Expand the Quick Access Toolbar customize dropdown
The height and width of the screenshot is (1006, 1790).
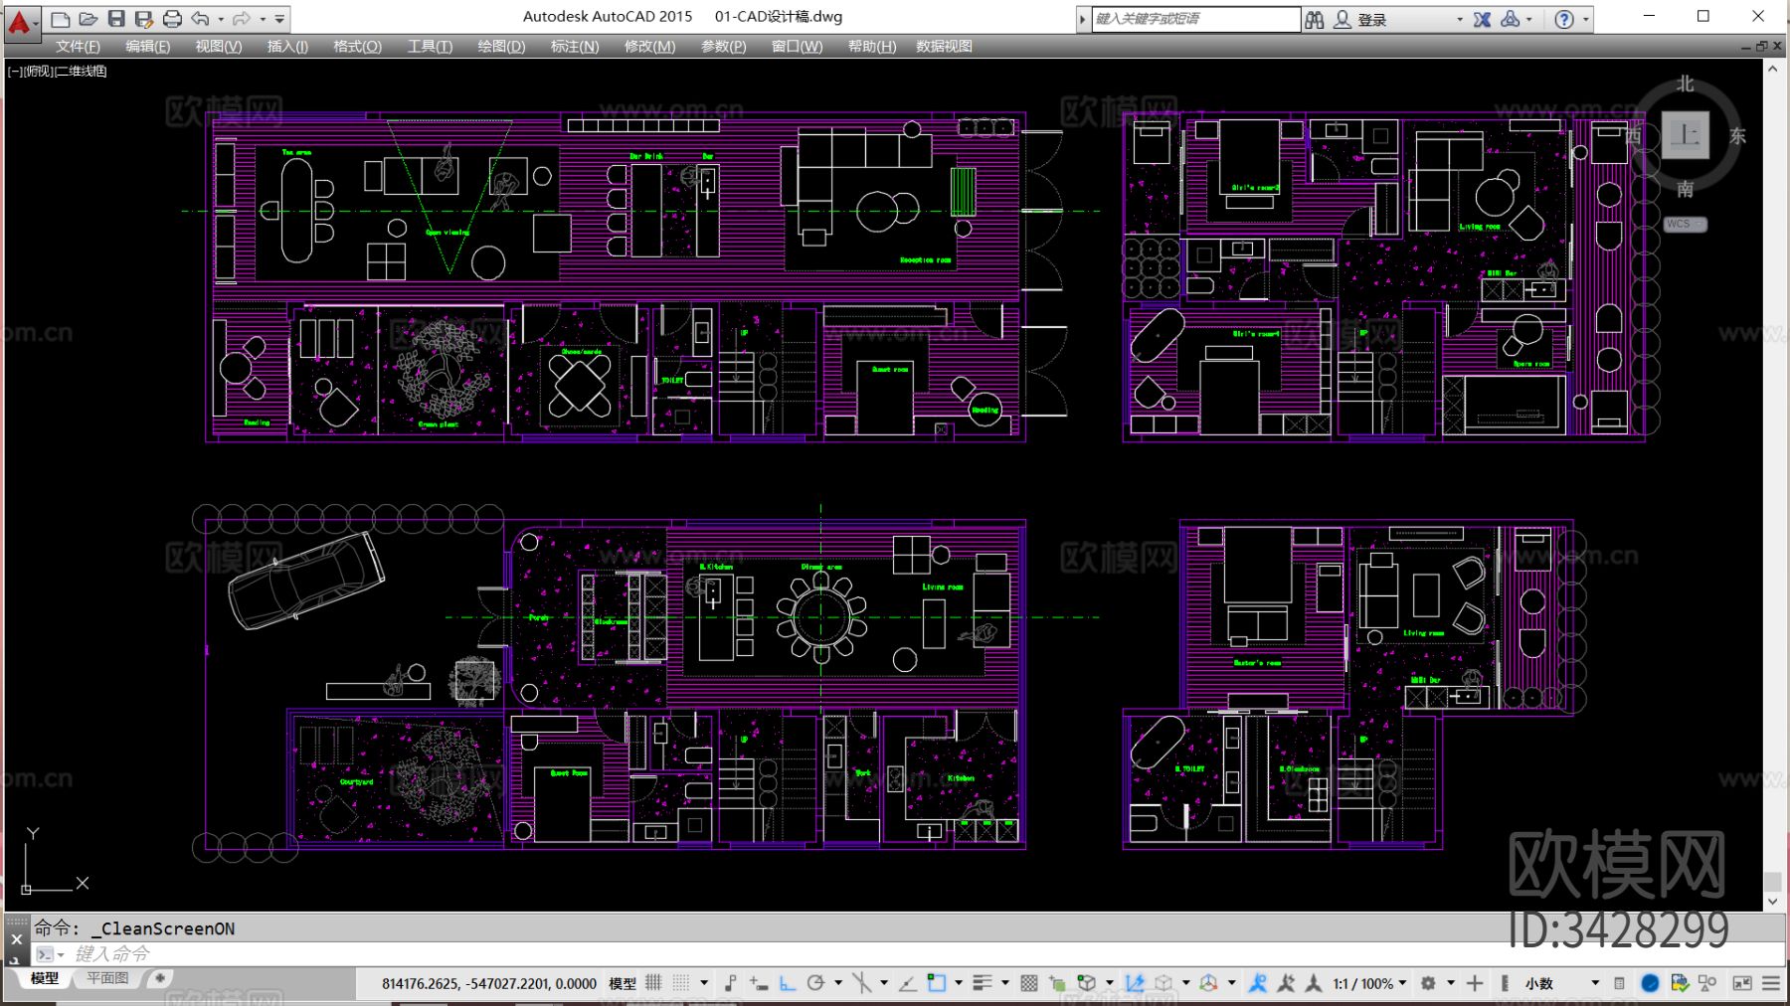pos(280,19)
